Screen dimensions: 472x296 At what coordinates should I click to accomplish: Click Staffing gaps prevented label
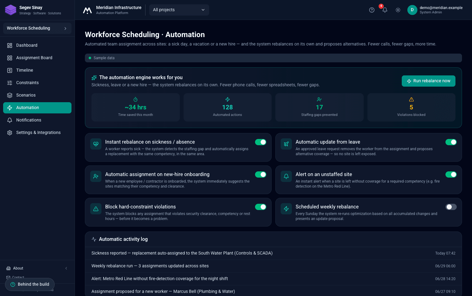[319, 115]
